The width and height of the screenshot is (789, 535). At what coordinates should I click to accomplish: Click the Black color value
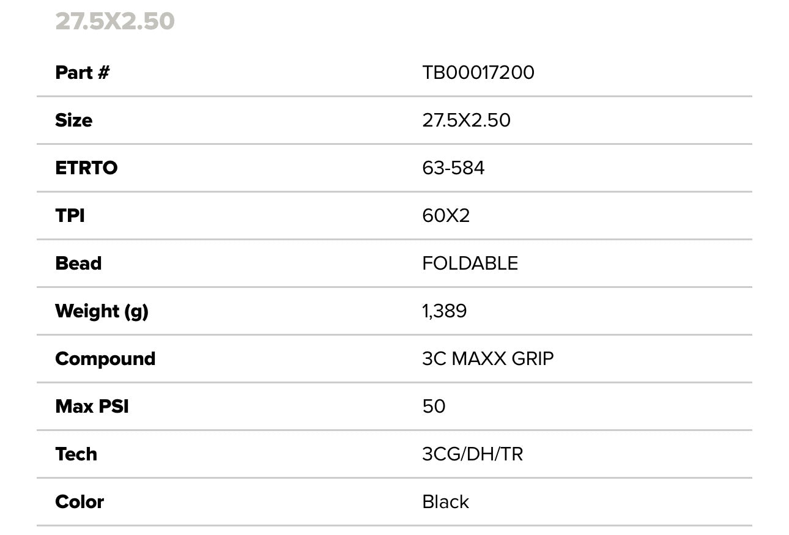click(445, 502)
